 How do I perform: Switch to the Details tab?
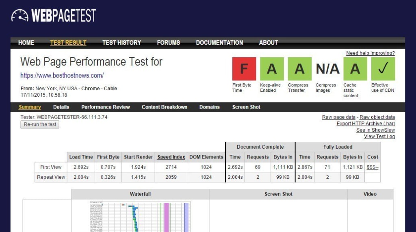click(x=61, y=107)
